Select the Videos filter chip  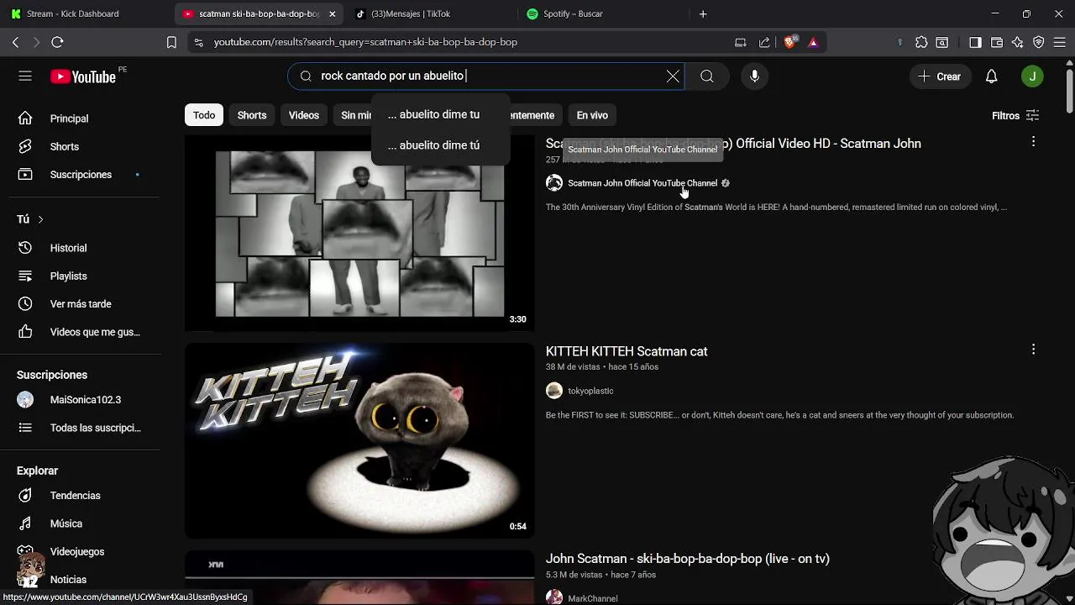coord(304,115)
